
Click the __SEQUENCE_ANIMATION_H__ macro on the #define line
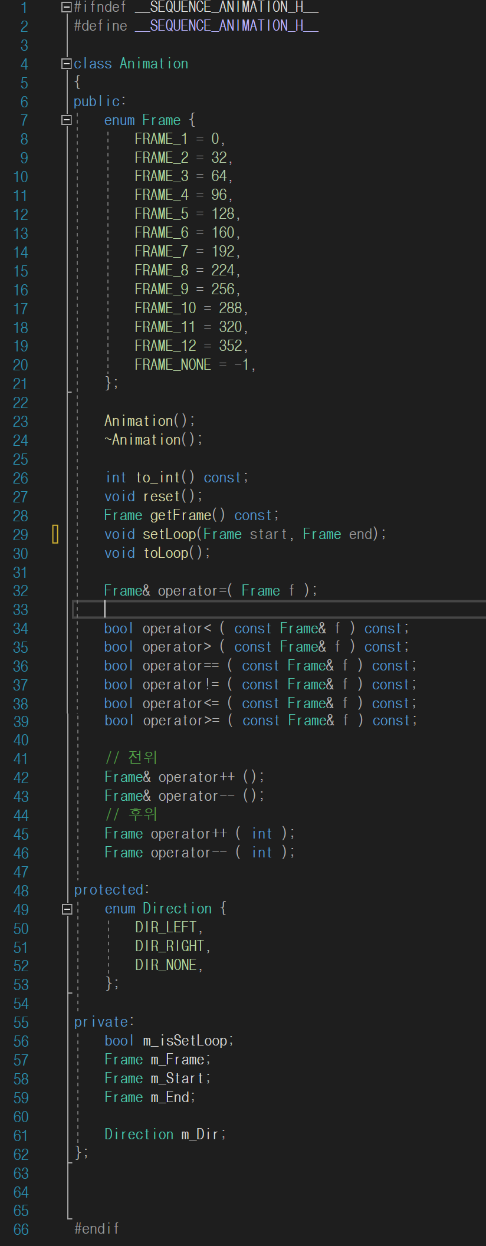[226, 26]
